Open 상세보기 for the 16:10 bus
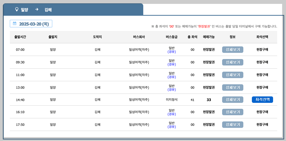This screenshot has width=286, height=141. pyautogui.click(x=233, y=112)
